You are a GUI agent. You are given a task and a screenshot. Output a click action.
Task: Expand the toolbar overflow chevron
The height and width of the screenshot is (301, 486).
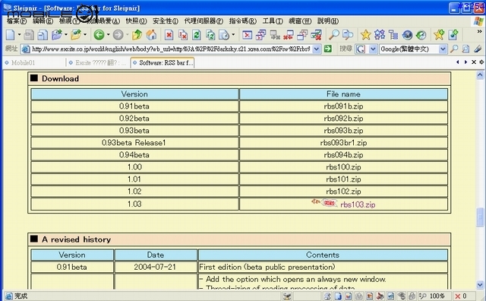[479, 31]
